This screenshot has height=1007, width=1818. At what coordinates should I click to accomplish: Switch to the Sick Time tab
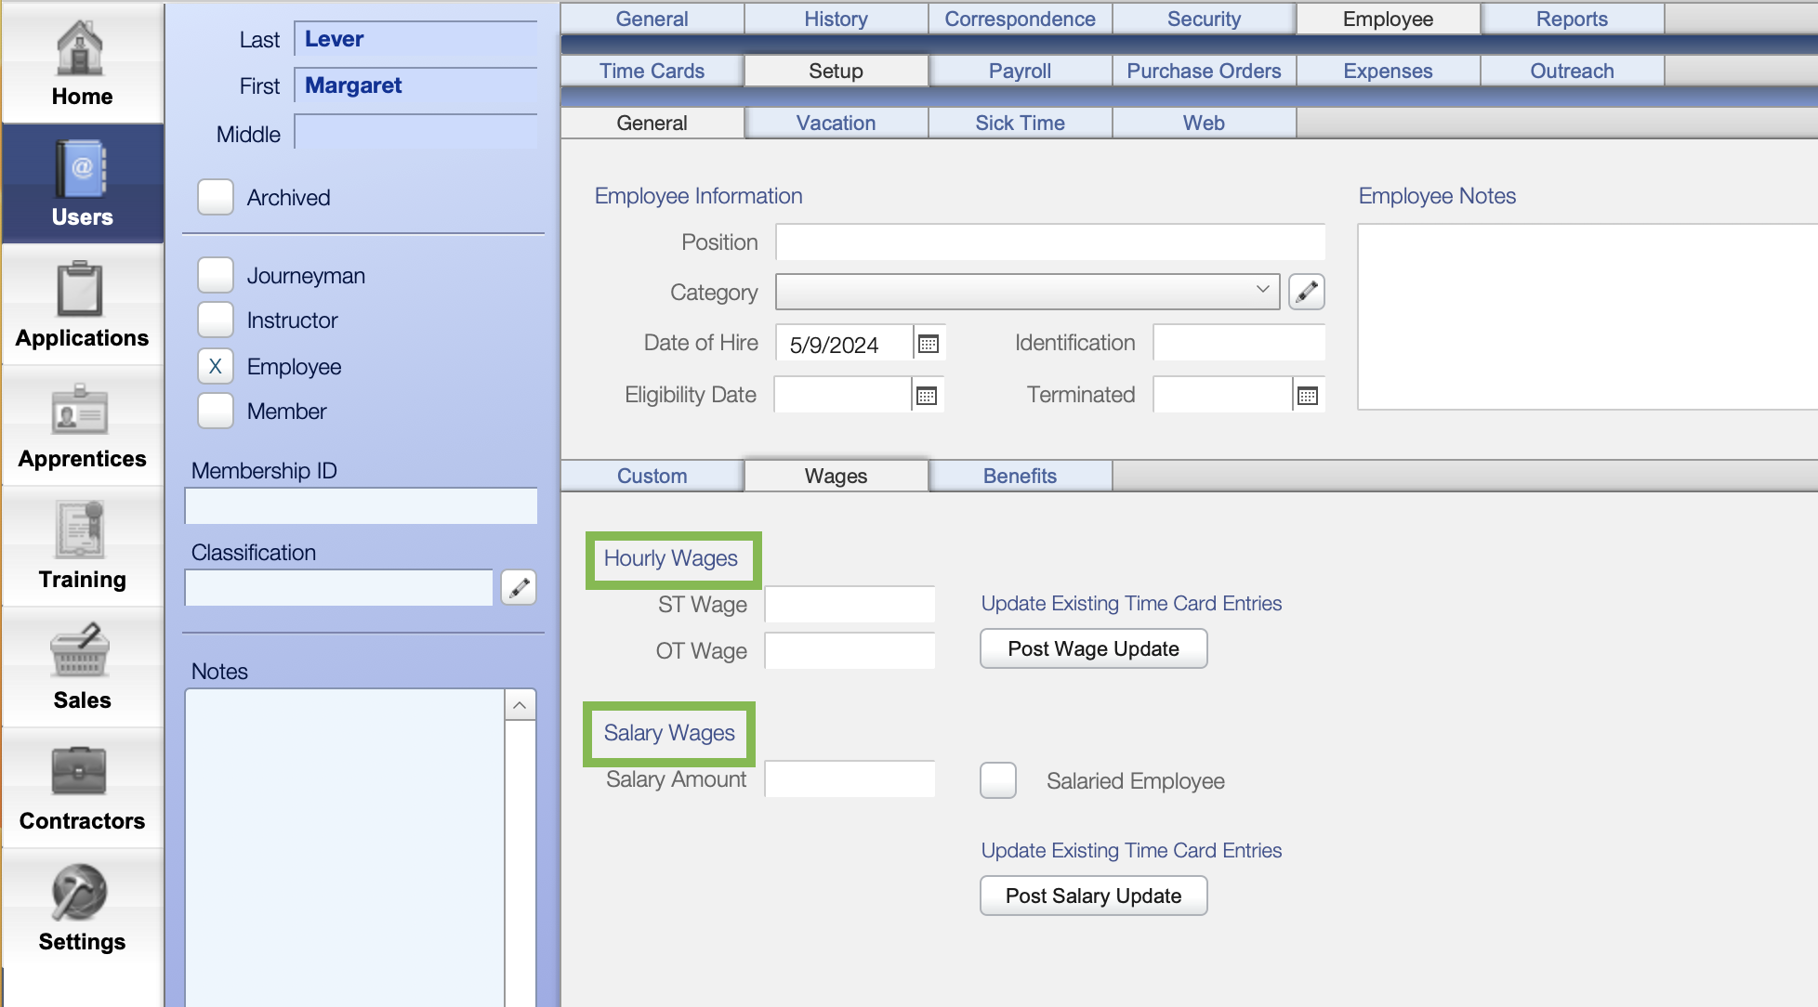pos(1020,123)
